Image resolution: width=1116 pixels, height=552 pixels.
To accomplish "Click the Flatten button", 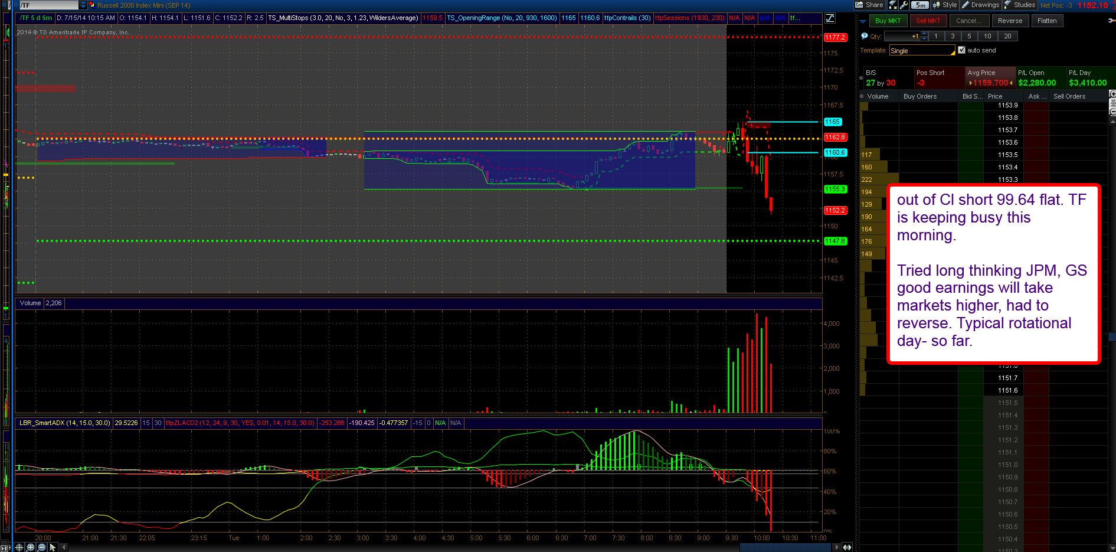I will (1047, 21).
